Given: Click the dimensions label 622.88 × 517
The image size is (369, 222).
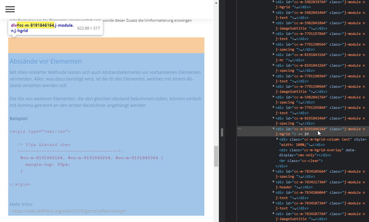Looking at the screenshot, I should click(x=88, y=28).
